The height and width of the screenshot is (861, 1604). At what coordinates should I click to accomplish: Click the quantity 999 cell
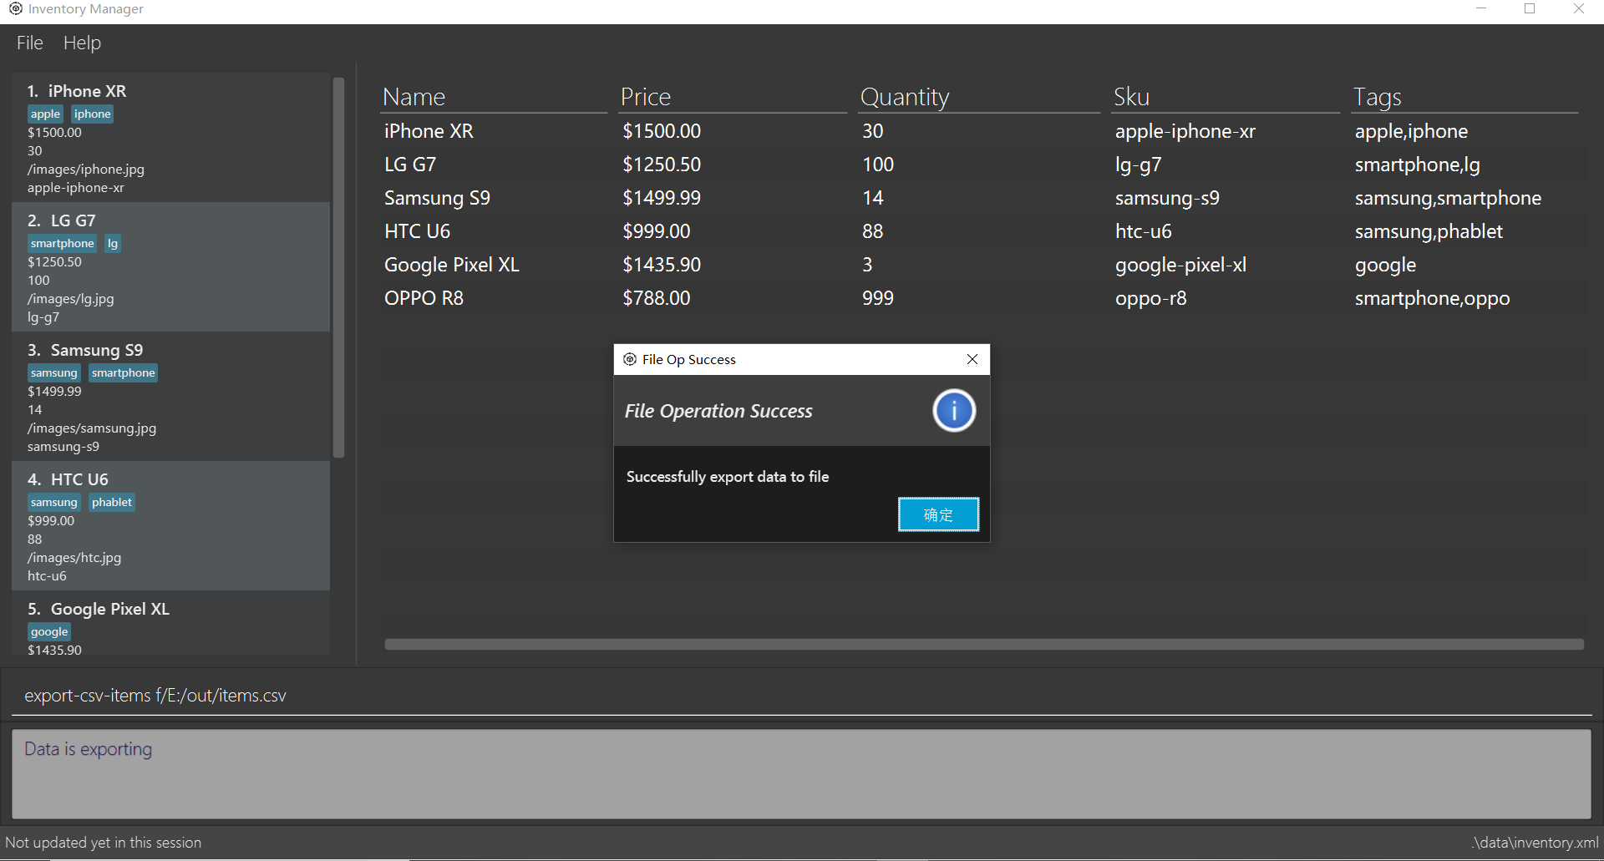click(878, 298)
